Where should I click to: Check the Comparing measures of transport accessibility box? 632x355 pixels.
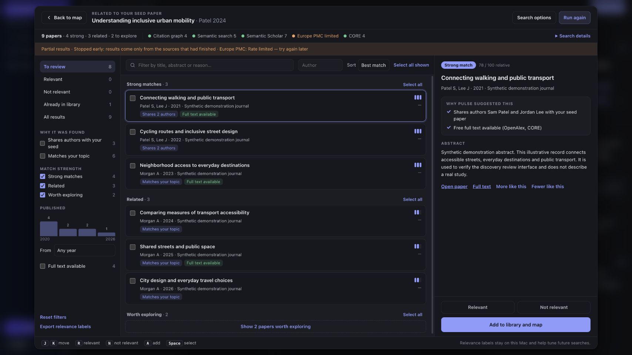click(x=133, y=213)
